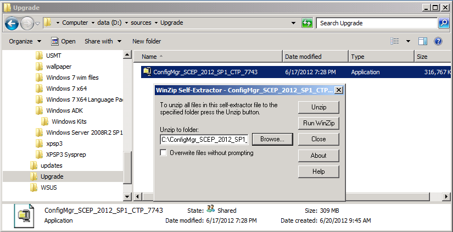Enable Overwrite files without prompting checkbox
Viewport: 453px width, 232px height.
coord(164,152)
